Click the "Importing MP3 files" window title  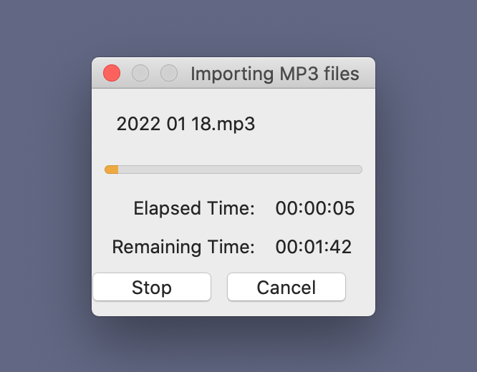(x=274, y=74)
